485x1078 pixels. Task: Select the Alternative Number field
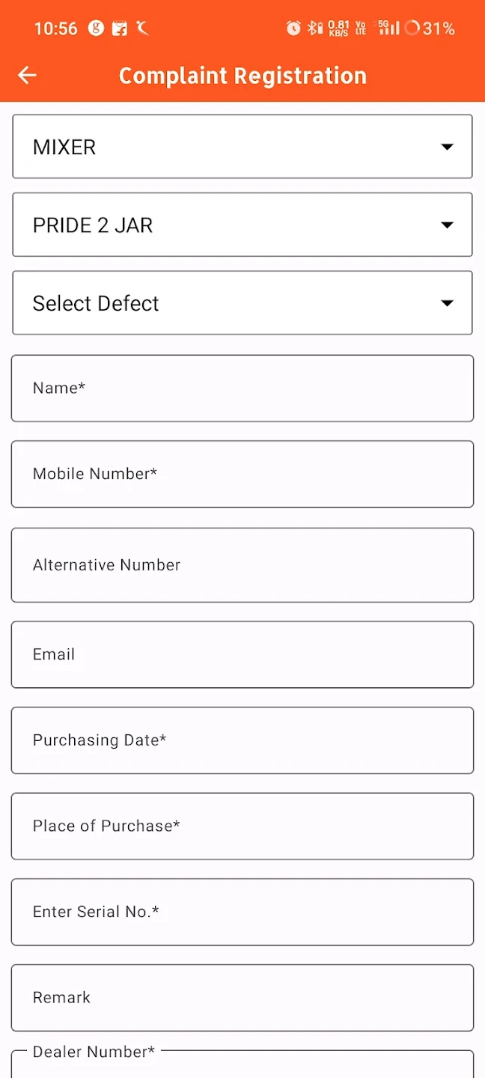tap(242, 565)
